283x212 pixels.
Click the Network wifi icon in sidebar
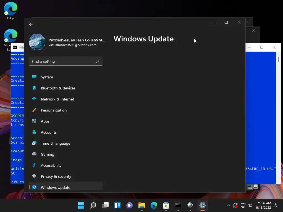[34, 99]
